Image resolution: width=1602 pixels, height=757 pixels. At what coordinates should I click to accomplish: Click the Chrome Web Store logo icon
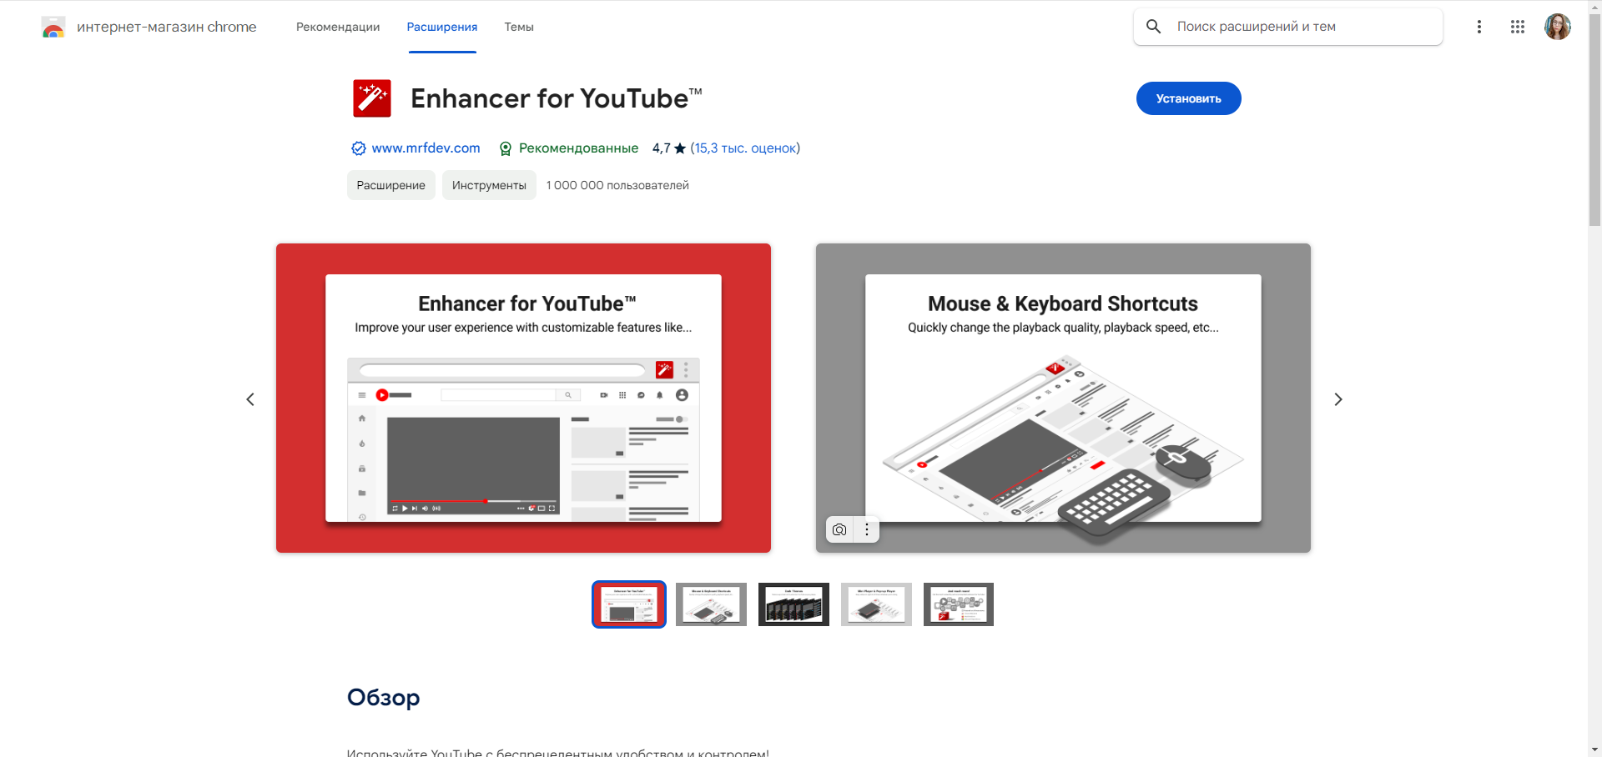click(x=53, y=28)
